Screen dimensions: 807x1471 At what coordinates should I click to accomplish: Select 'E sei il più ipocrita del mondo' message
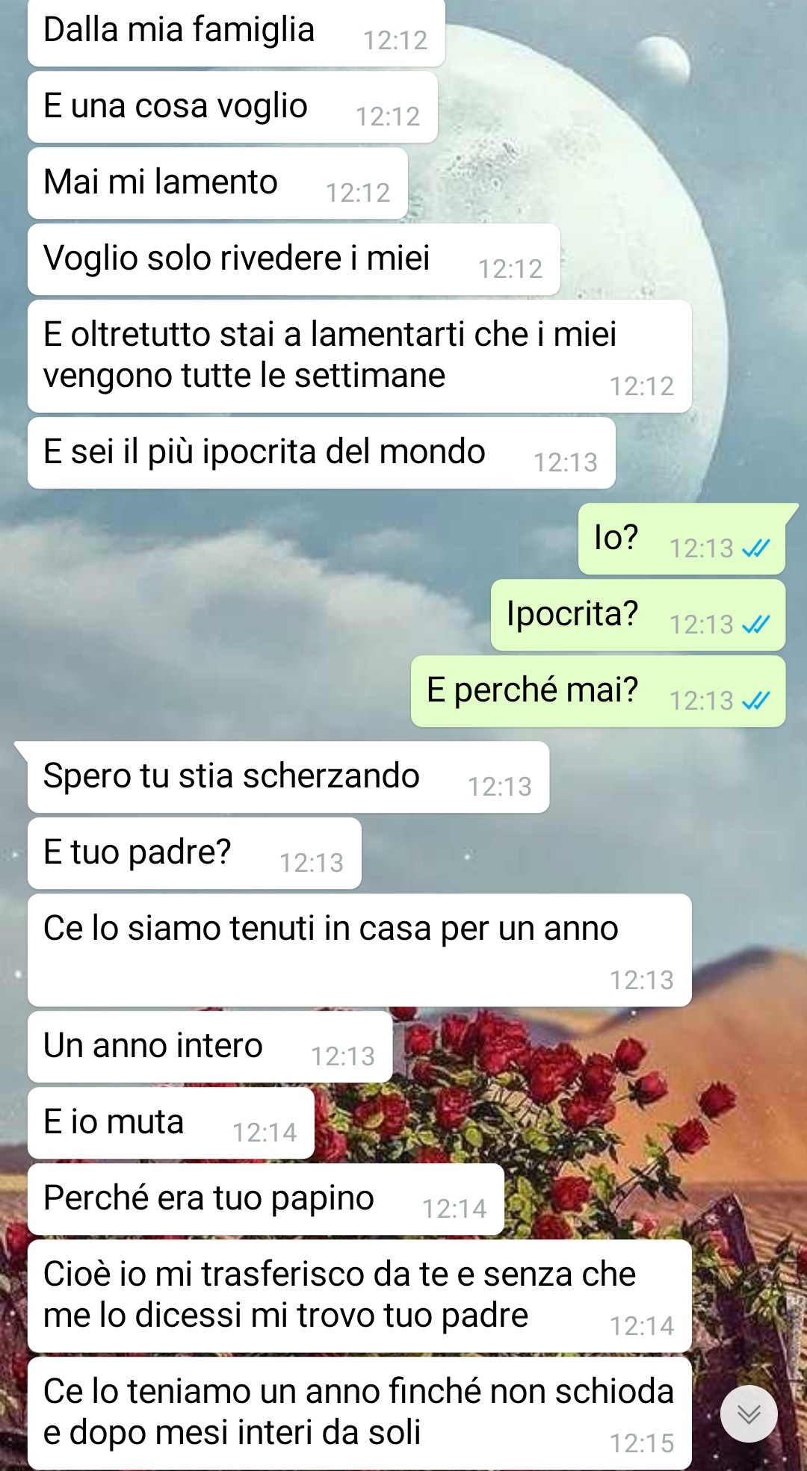click(321, 453)
